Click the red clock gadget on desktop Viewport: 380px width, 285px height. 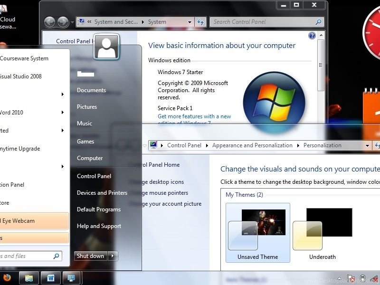click(x=371, y=33)
